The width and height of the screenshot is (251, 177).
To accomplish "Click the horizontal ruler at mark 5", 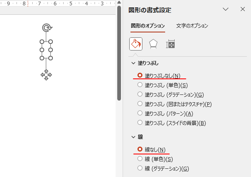I will (71, 3).
